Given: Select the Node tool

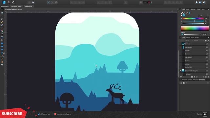Looking at the screenshot, I should (x=2, y=16).
